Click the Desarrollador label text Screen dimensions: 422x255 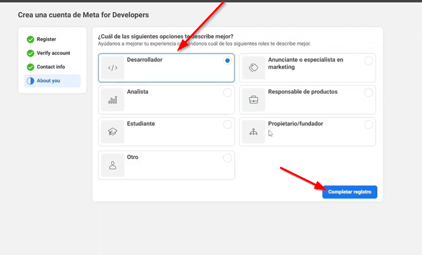click(x=145, y=60)
